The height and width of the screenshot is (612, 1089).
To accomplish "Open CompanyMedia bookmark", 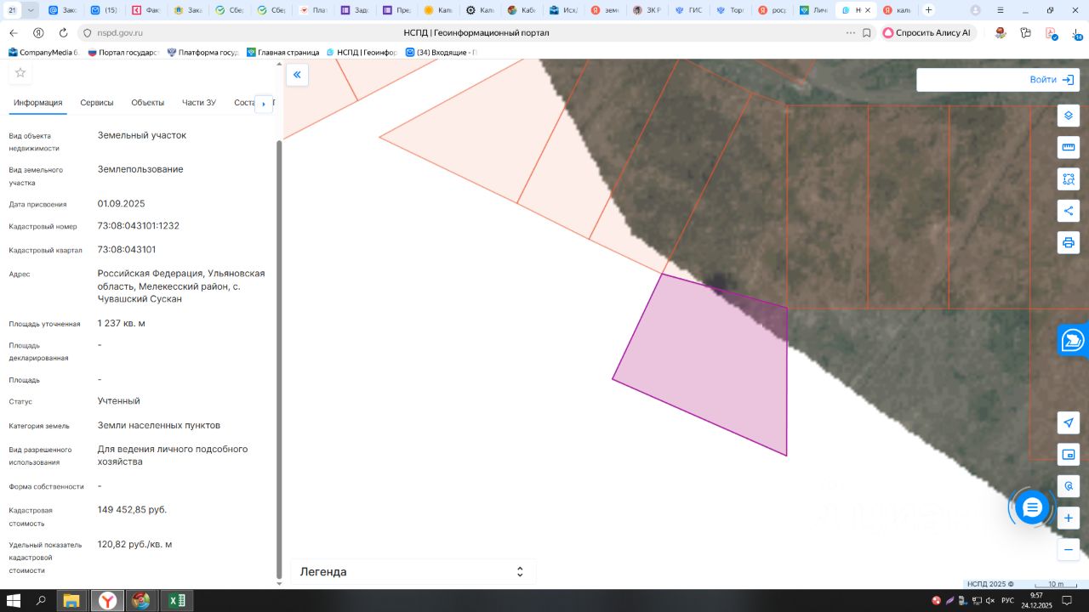I will pyautogui.click(x=43, y=52).
